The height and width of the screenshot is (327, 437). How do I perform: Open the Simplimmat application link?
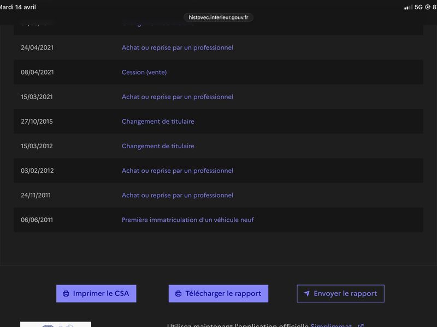[331, 325]
